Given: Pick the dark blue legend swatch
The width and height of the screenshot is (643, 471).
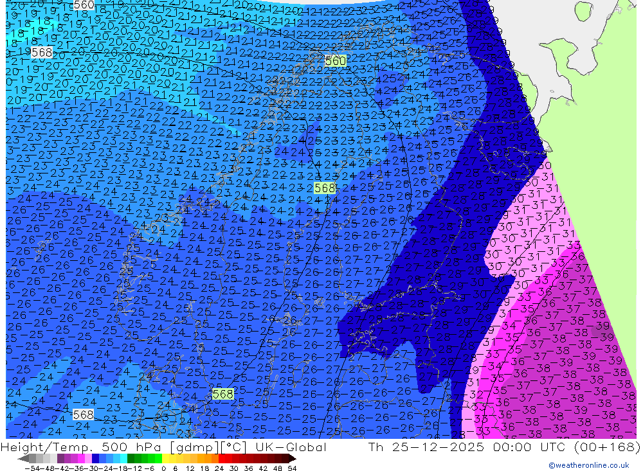Looking at the screenshot, I should point(95,459).
